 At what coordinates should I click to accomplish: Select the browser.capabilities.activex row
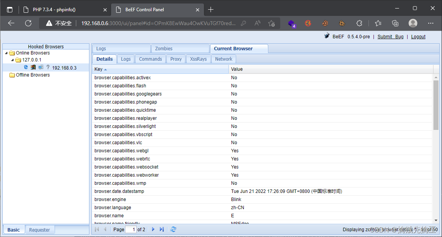pyautogui.click(x=262, y=78)
